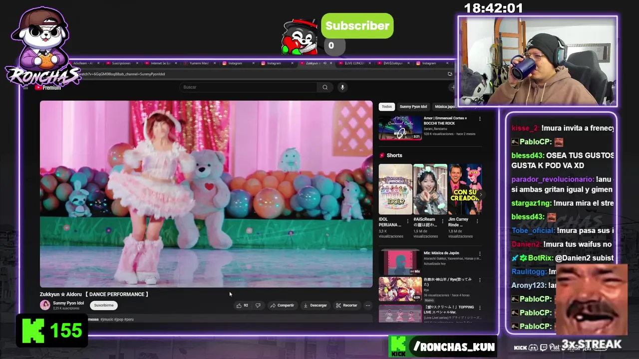639x359 pixels.
Task: Dislike the video with thumbs down
Action: click(258, 305)
